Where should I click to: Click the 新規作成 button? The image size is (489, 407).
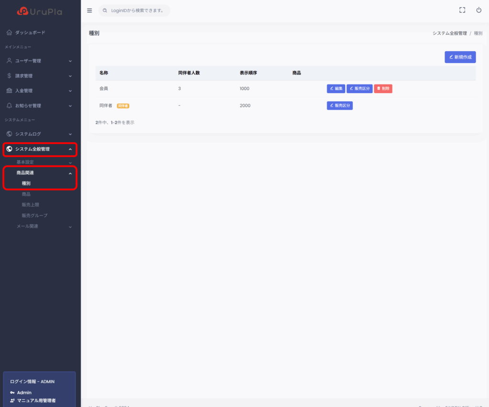(460, 57)
